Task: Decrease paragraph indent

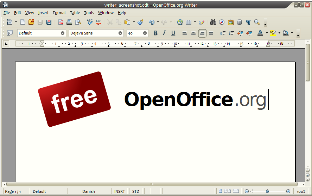Action: point(240,33)
